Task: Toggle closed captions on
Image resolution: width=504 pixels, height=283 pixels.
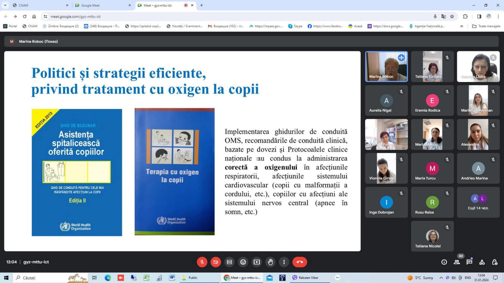Action: click(229, 262)
